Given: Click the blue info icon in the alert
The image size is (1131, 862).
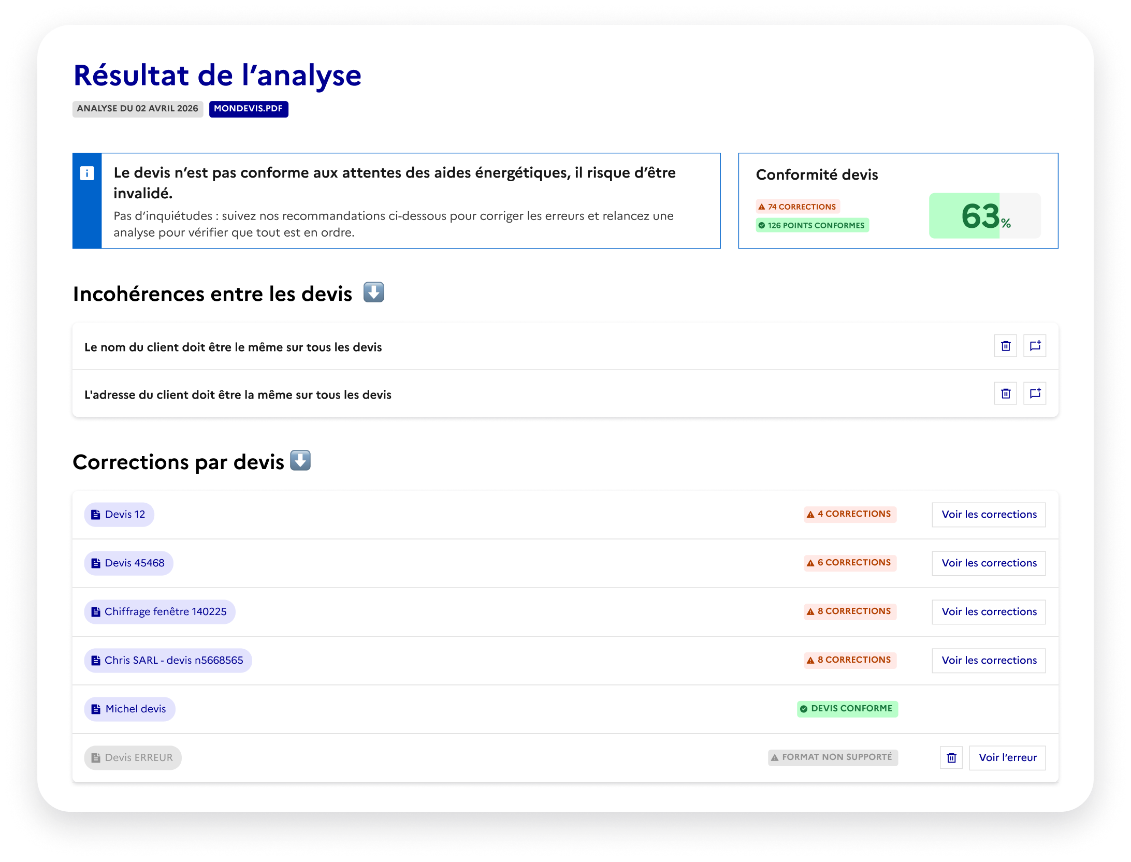Looking at the screenshot, I should pos(87,173).
